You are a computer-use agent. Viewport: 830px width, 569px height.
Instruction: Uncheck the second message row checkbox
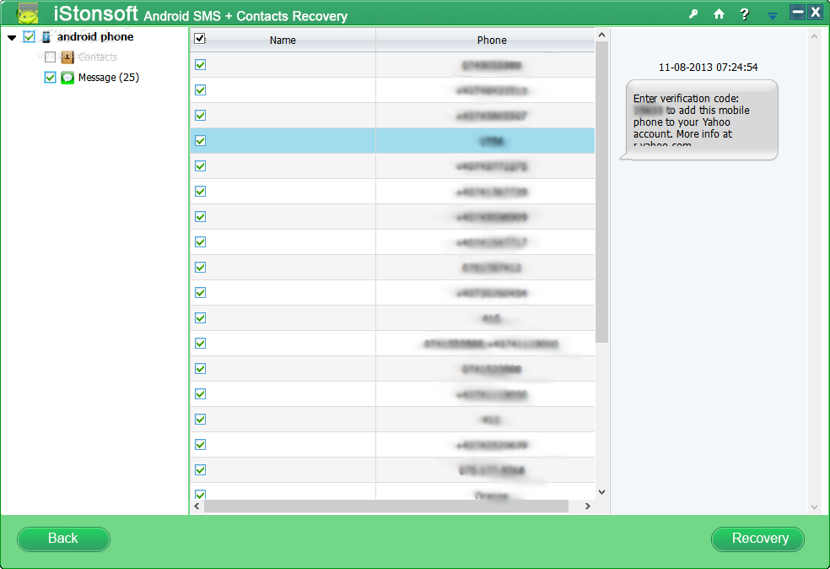click(x=200, y=90)
